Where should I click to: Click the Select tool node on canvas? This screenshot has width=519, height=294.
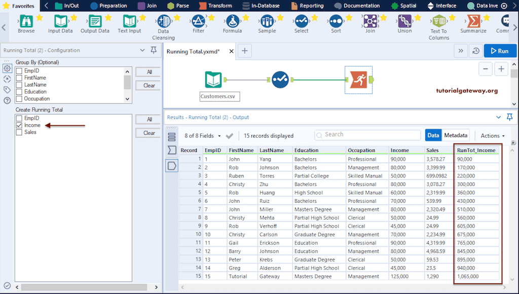[280, 80]
